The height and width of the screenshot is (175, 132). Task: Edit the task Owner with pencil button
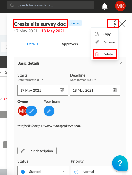click(31, 111)
